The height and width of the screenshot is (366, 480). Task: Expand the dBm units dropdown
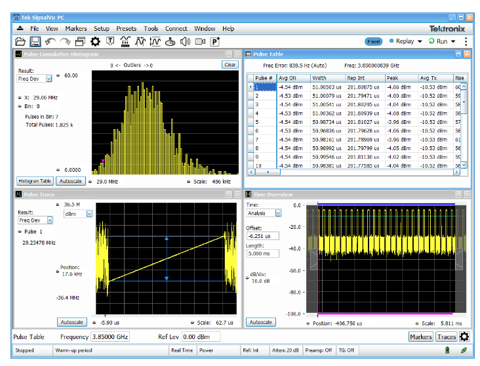(x=89, y=214)
